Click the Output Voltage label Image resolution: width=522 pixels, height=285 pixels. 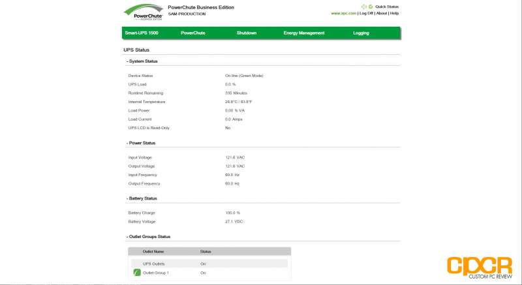pyautogui.click(x=142, y=166)
